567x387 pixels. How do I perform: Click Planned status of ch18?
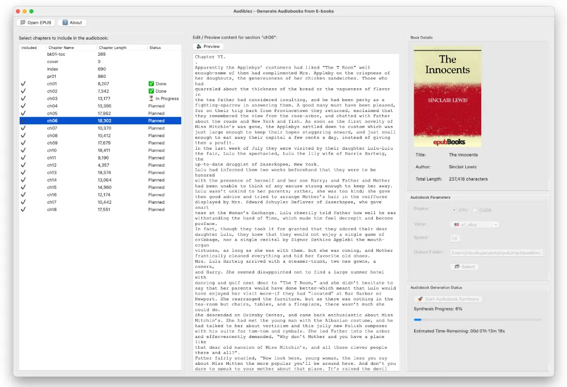pos(156,209)
